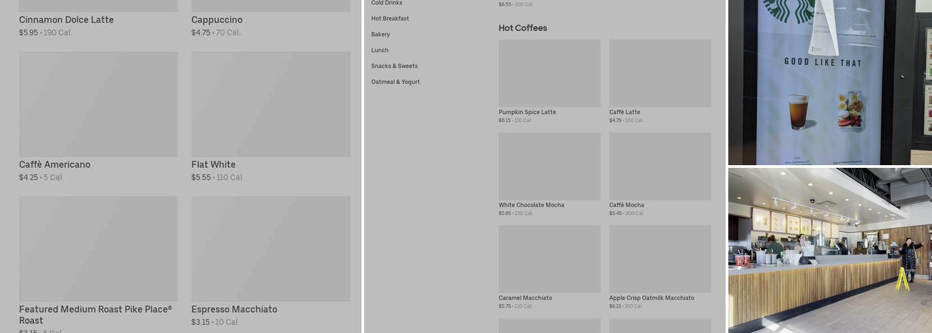Click Flat White item name
This screenshot has width=932, height=333.
pyautogui.click(x=213, y=165)
